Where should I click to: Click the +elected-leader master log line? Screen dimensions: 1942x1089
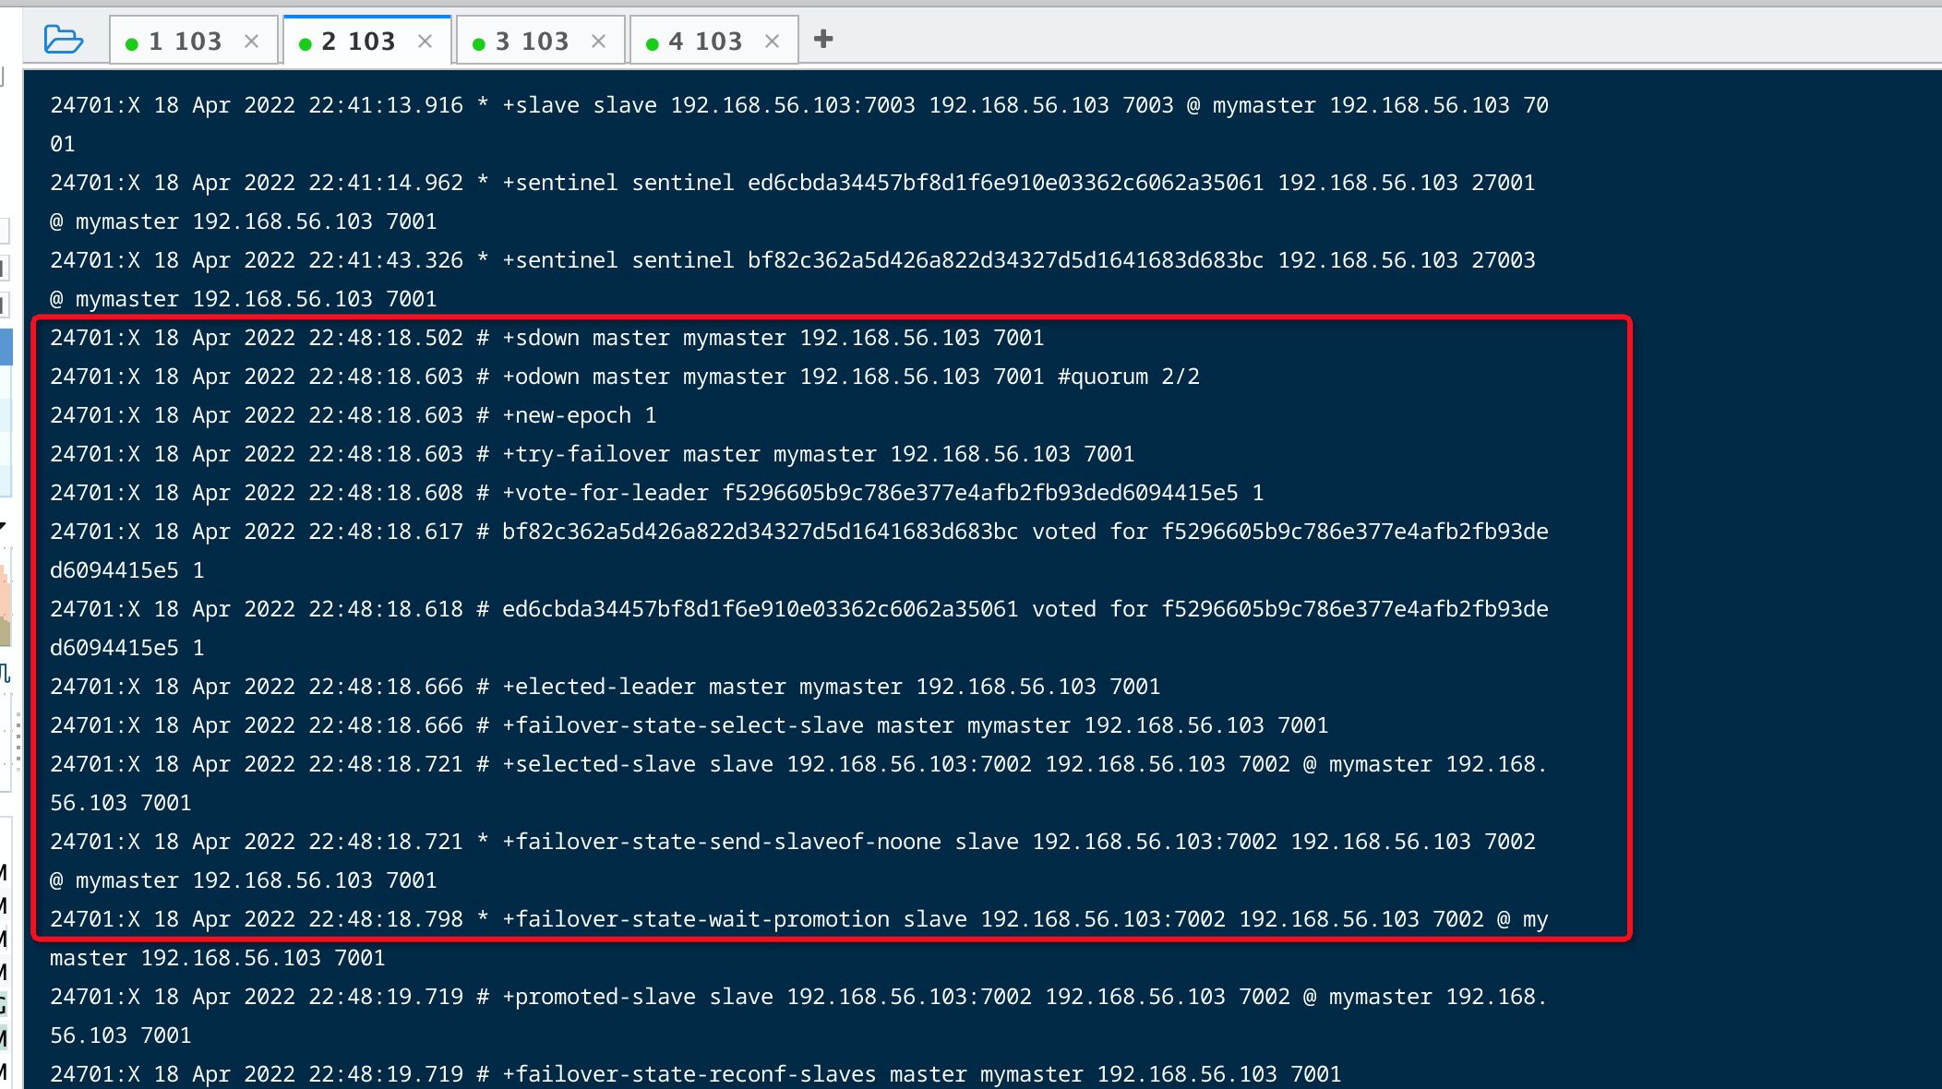pos(605,687)
